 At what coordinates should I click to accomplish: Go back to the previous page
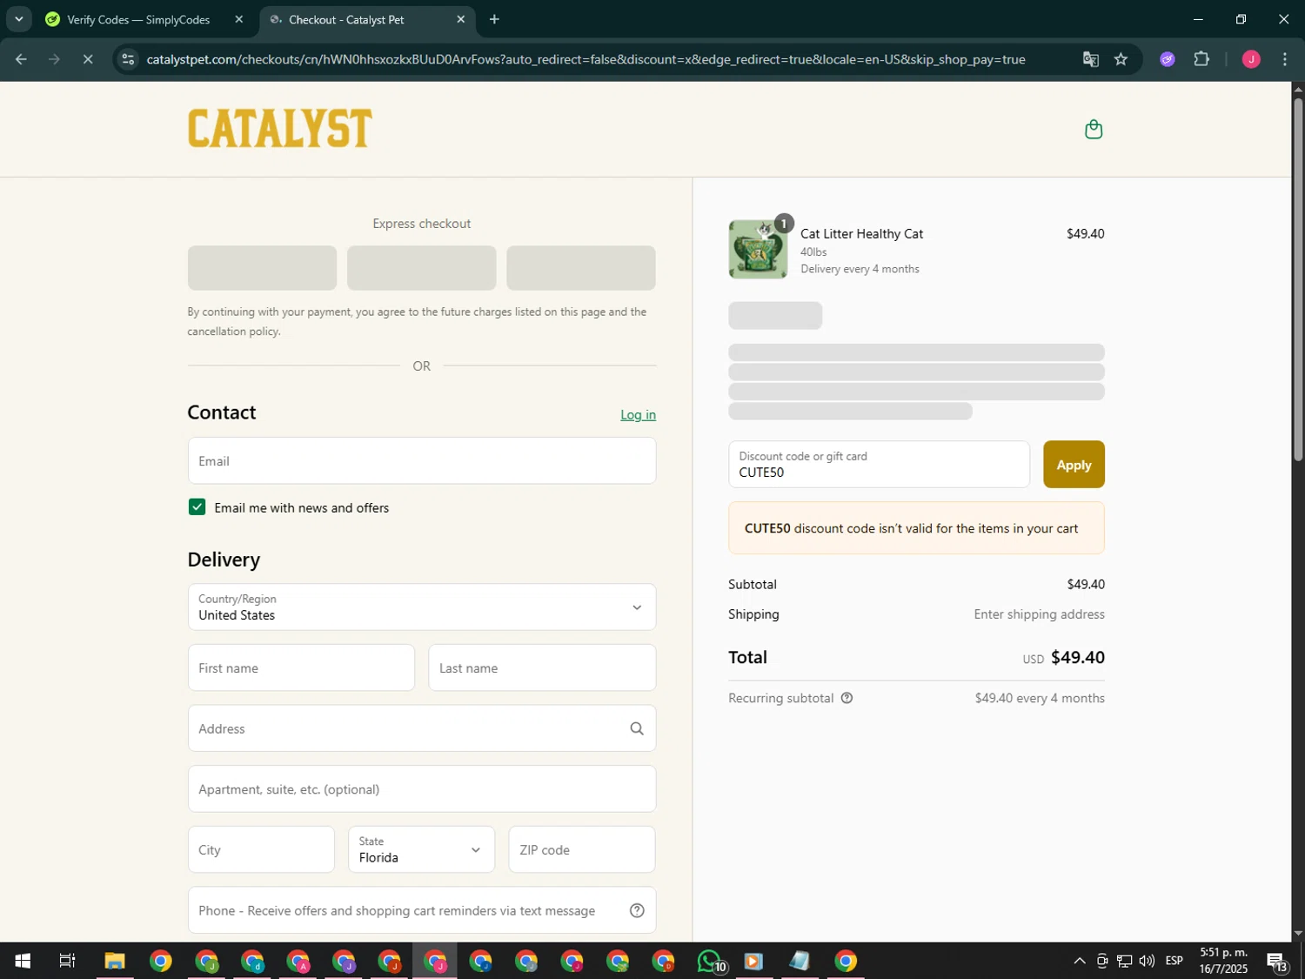[21, 59]
